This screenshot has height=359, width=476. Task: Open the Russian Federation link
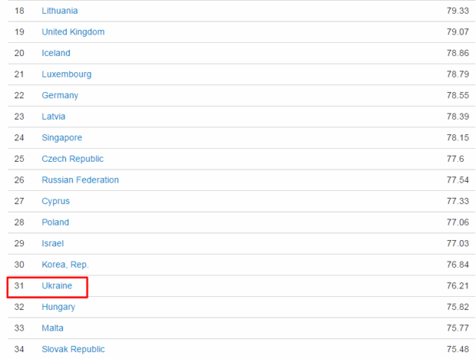pos(80,180)
